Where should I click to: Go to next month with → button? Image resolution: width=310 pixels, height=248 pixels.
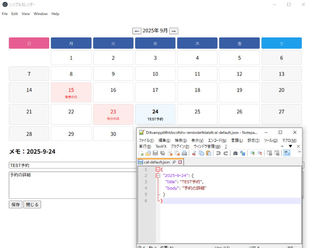(x=174, y=31)
